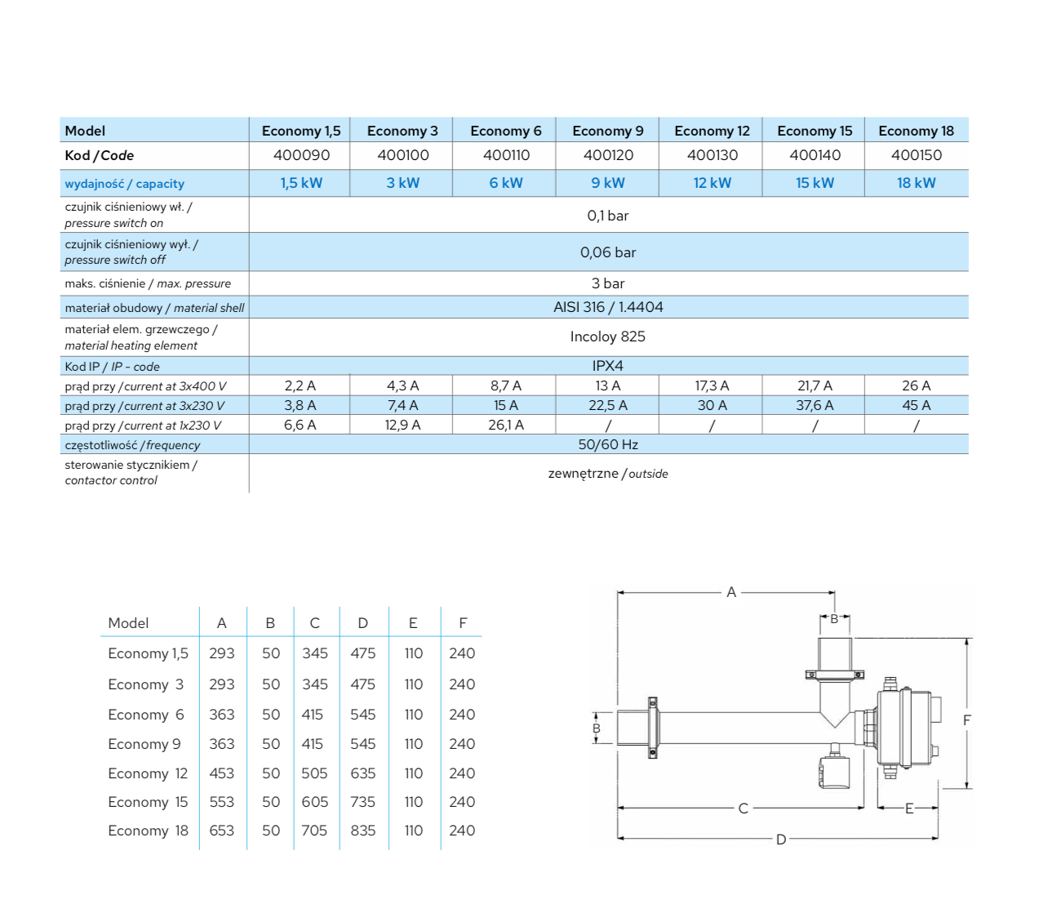Screen dimensions: 1048x900
Task: Click the 'Kod IP / IP - code' label
Action: (113, 367)
